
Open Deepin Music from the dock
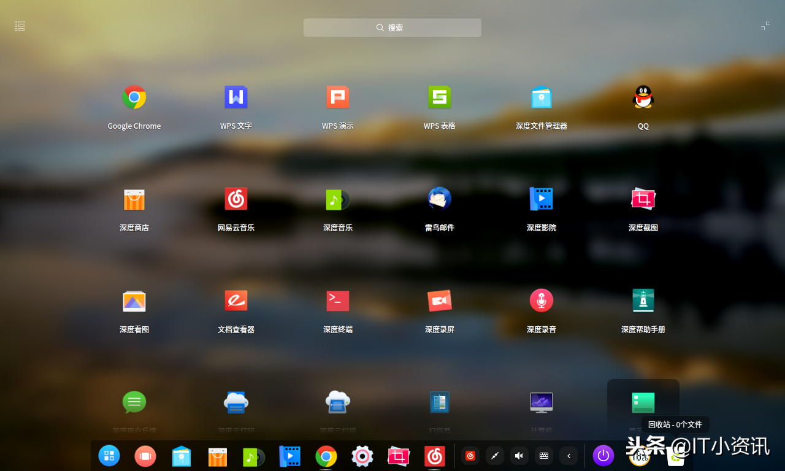(254, 456)
